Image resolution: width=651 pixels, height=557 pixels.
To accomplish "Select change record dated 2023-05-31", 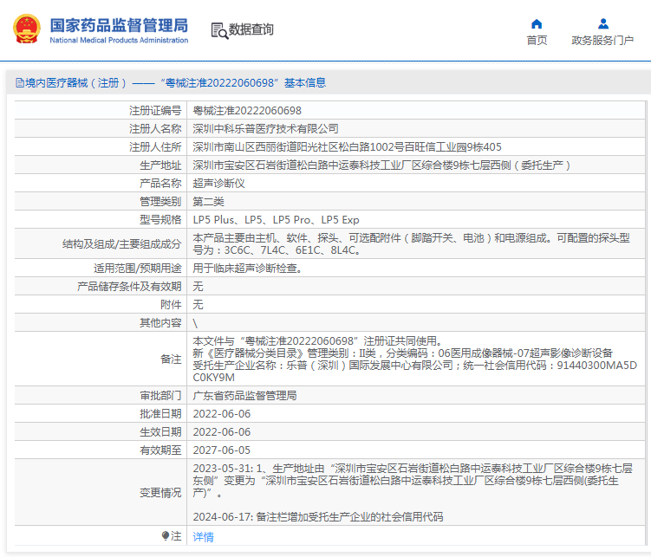I will 413,481.
